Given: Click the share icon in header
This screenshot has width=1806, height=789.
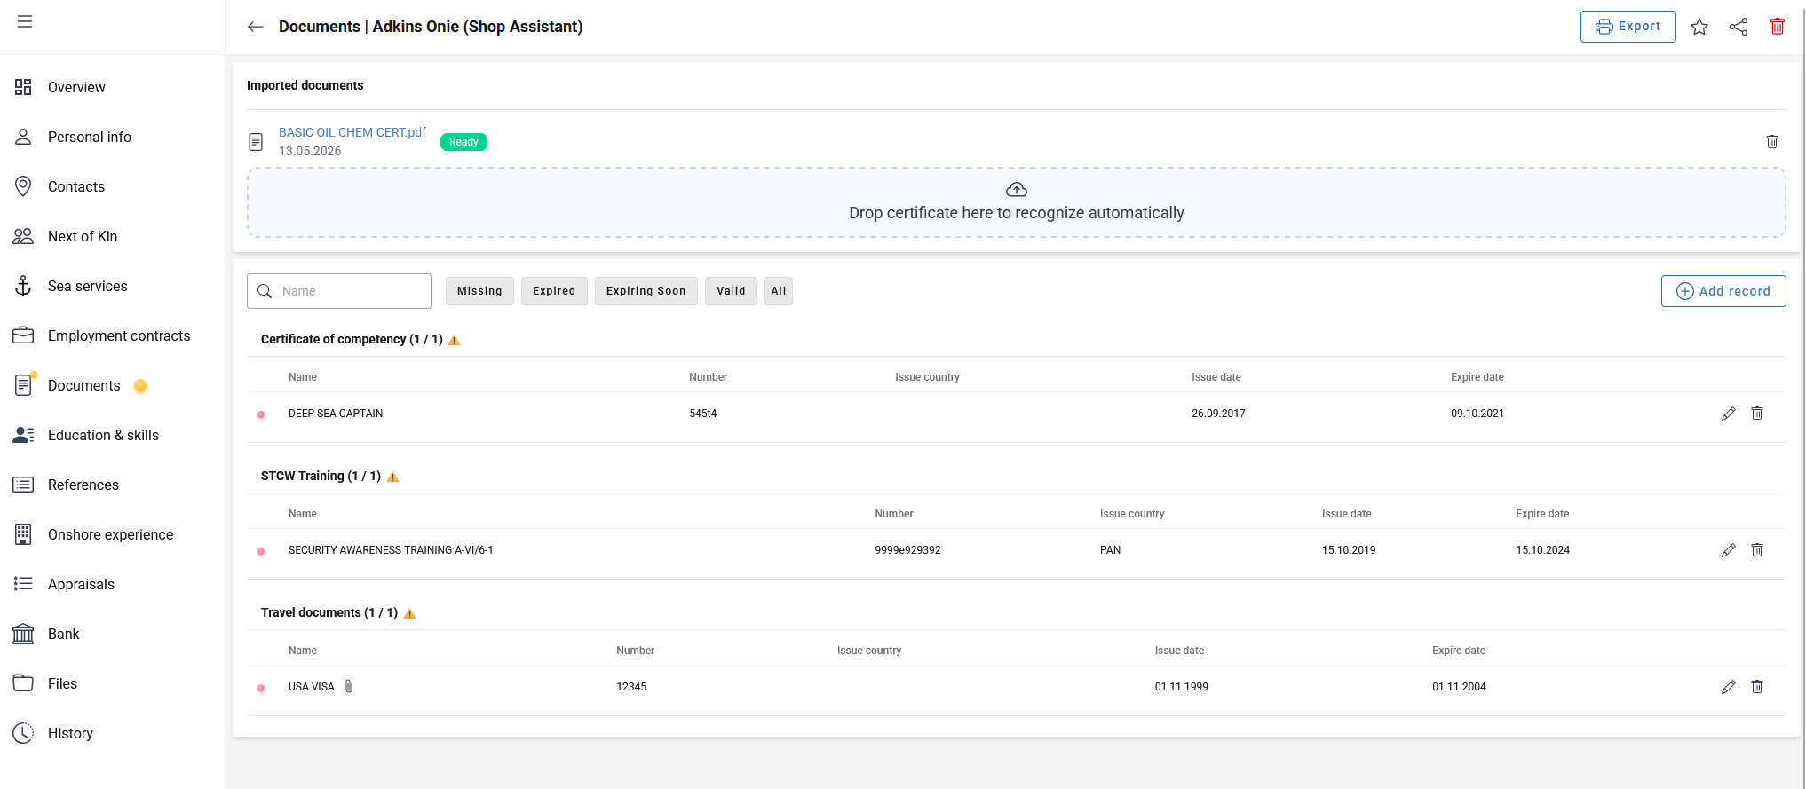Looking at the screenshot, I should 1739,27.
